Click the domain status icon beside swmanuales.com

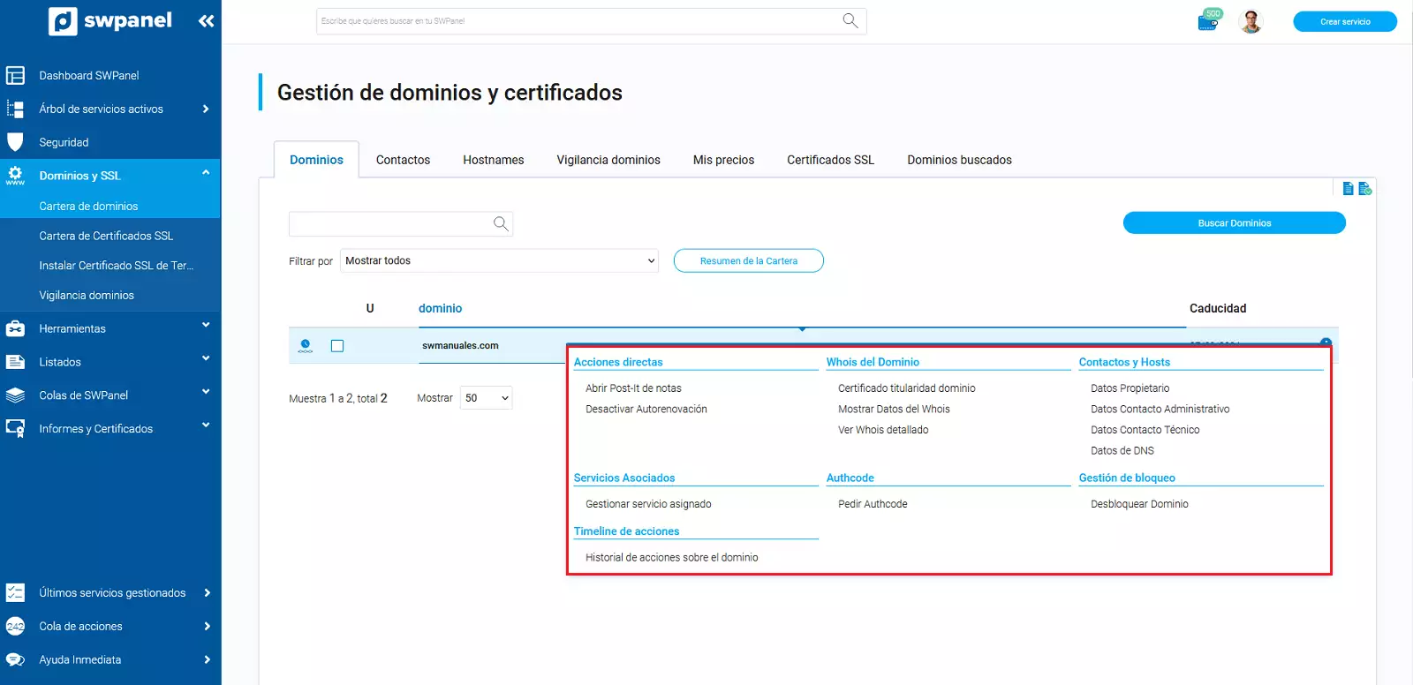(x=306, y=346)
